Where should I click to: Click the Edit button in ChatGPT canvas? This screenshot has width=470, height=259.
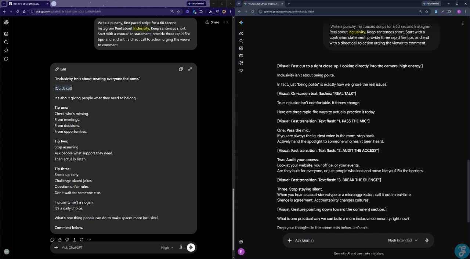point(61,69)
